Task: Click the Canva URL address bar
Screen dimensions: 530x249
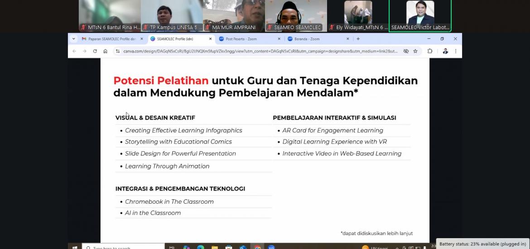Action: pyautogui.click(x=258, y=51)
